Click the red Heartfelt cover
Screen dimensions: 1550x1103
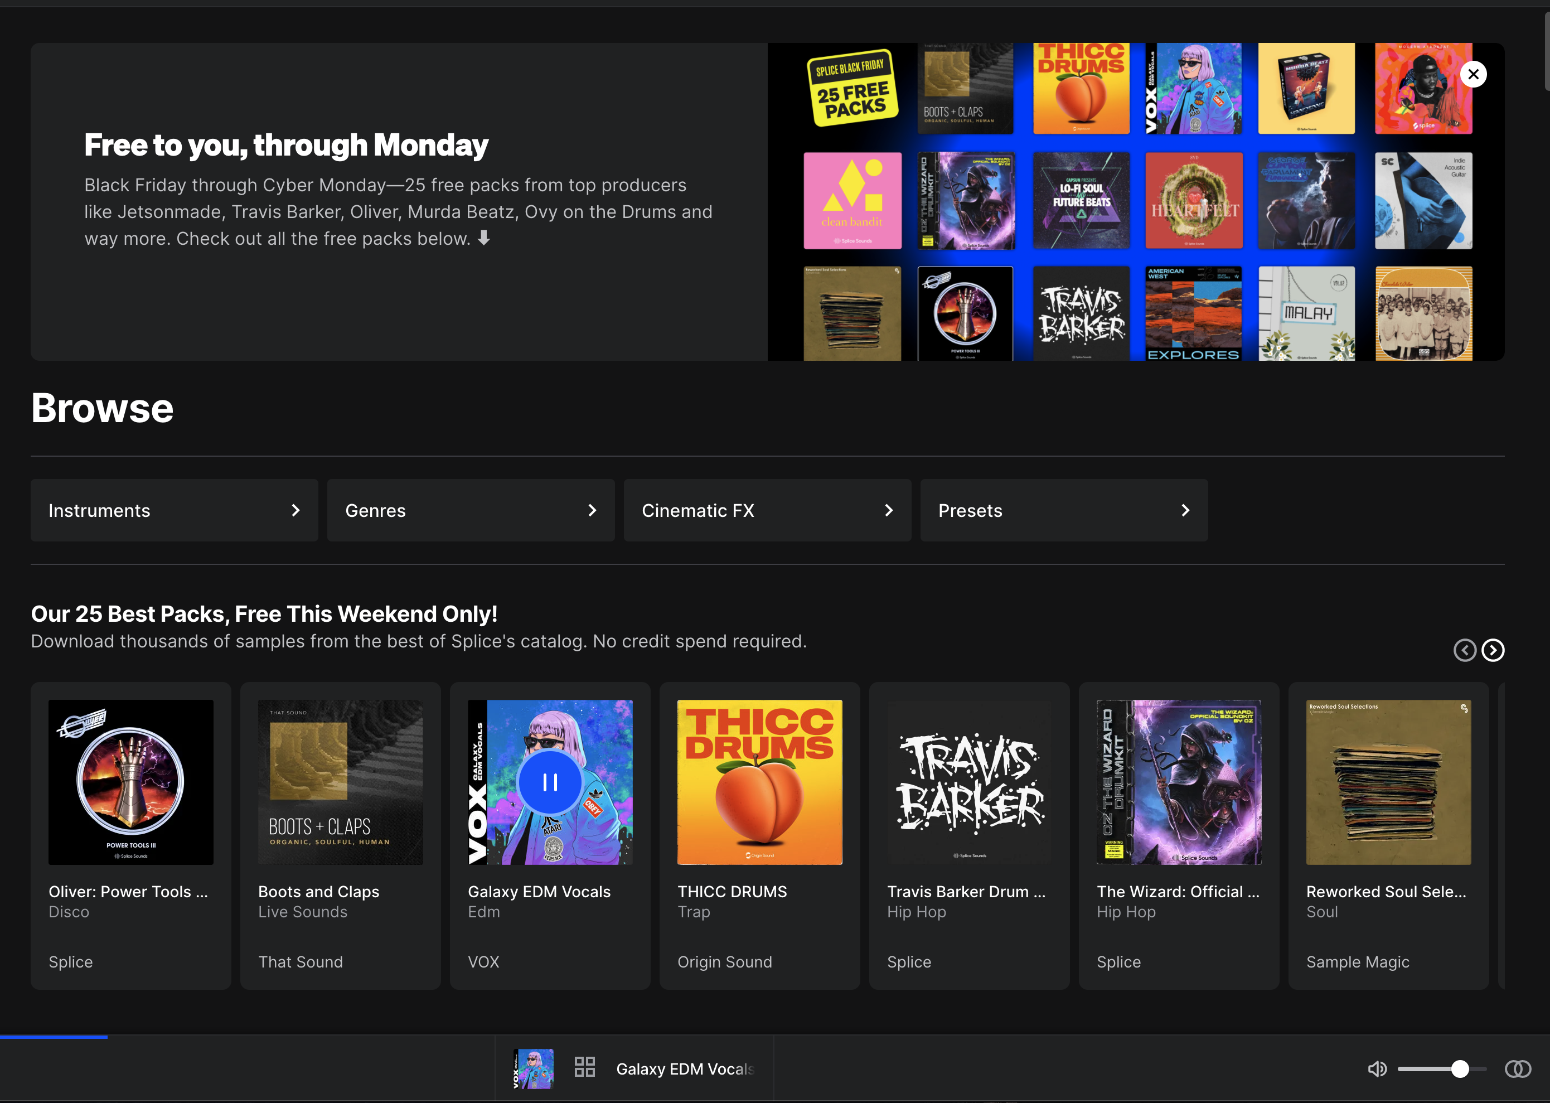click(1194, 200)
